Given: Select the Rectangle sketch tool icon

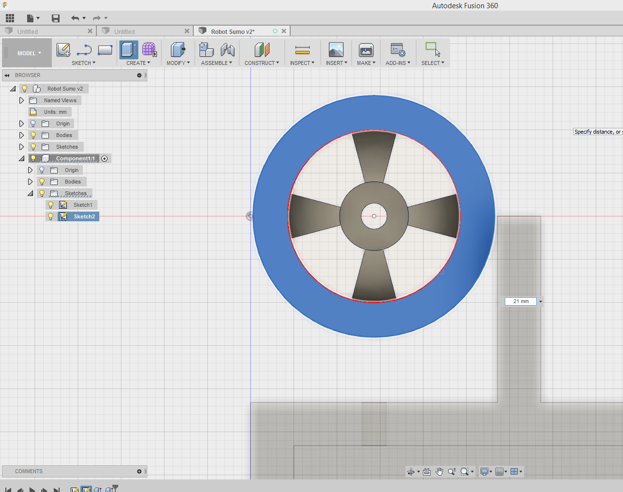Looking at the screenshot, I should [x=105, y=50].
